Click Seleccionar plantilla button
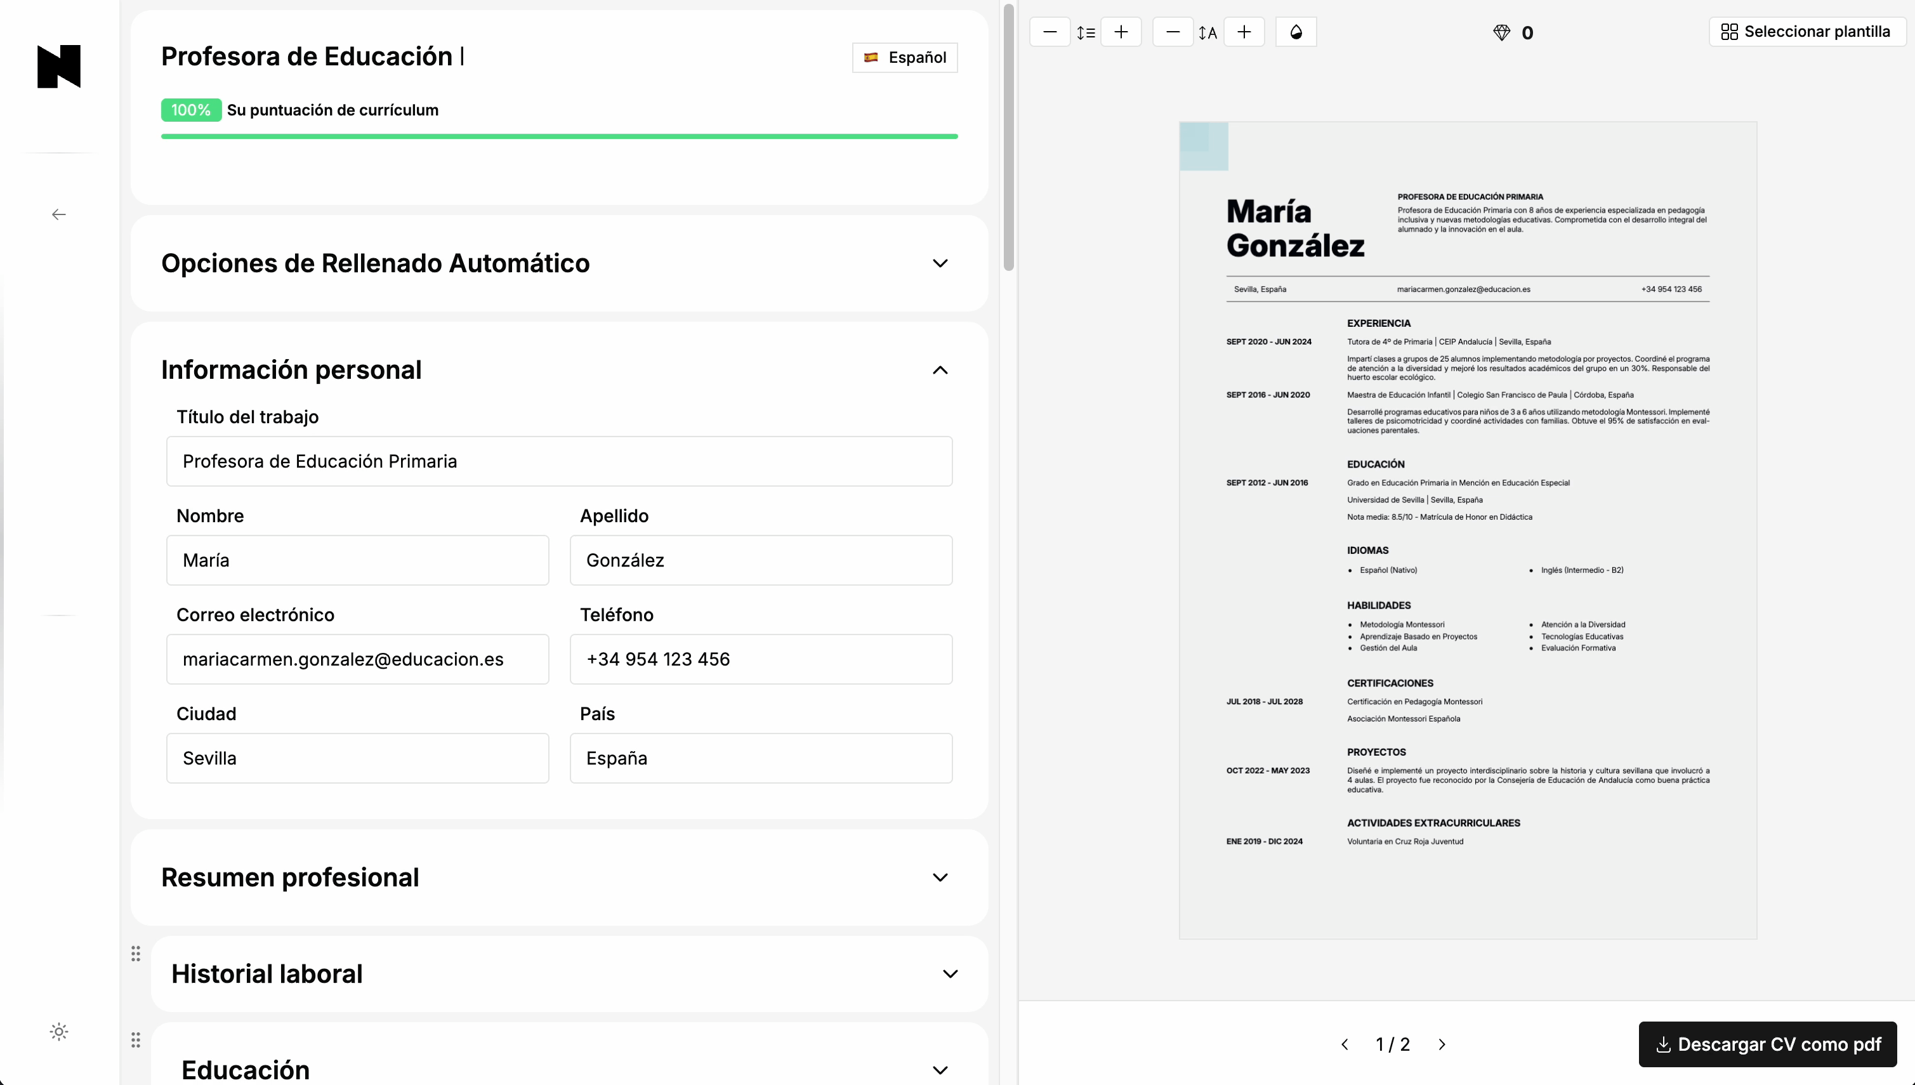Screen dimensions: 1915x1085 (1806, 32)
